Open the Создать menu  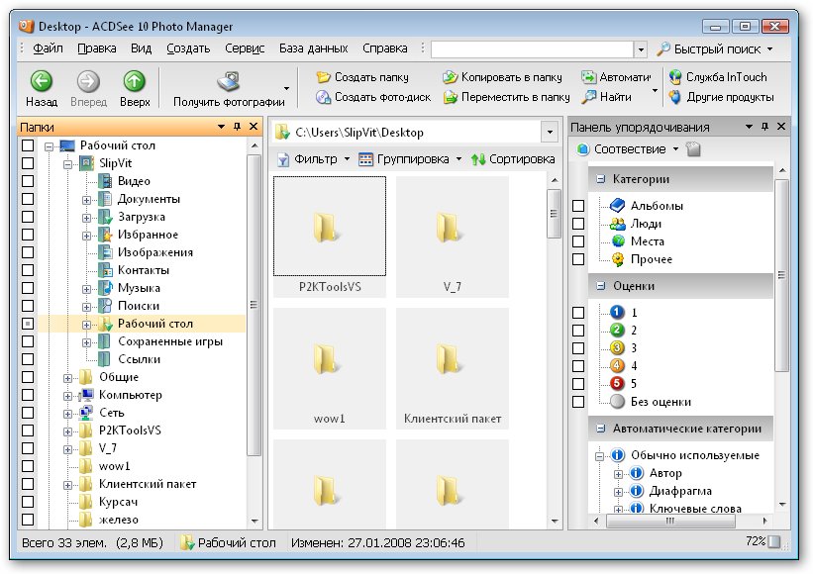(188, 48)
